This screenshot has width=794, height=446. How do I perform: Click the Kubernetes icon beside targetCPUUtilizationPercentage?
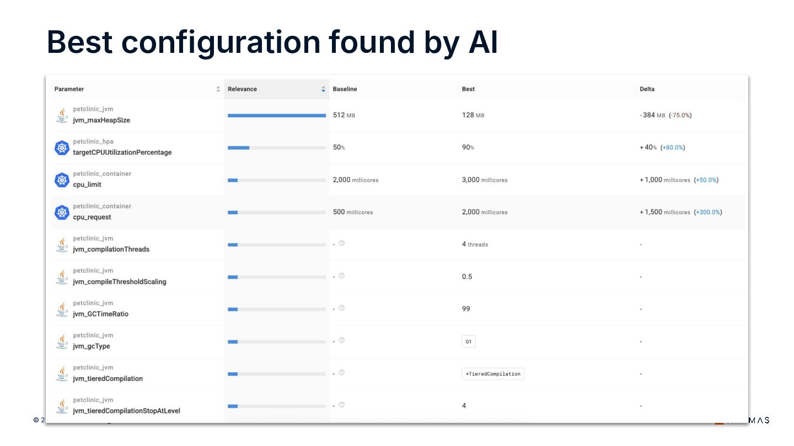point(62,148)
